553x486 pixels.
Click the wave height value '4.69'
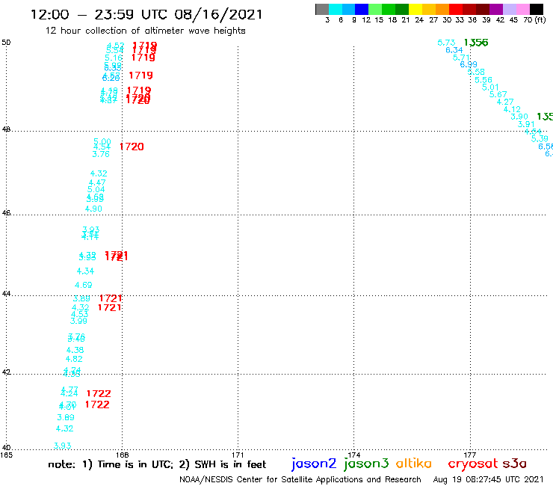pyautogui.click(x=83, y=285)
